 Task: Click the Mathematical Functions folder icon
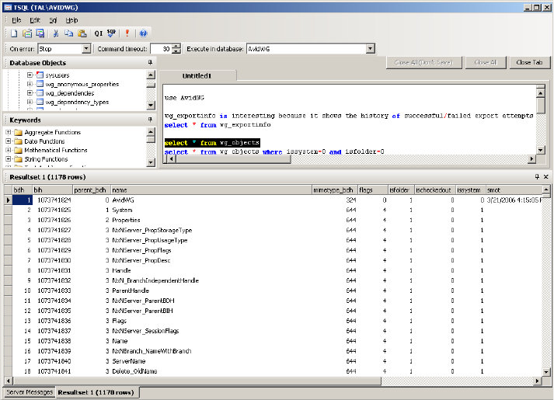[19, 150]
